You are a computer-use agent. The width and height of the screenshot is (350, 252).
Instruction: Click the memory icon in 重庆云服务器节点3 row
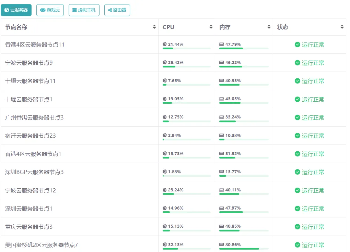pos(221,226)
